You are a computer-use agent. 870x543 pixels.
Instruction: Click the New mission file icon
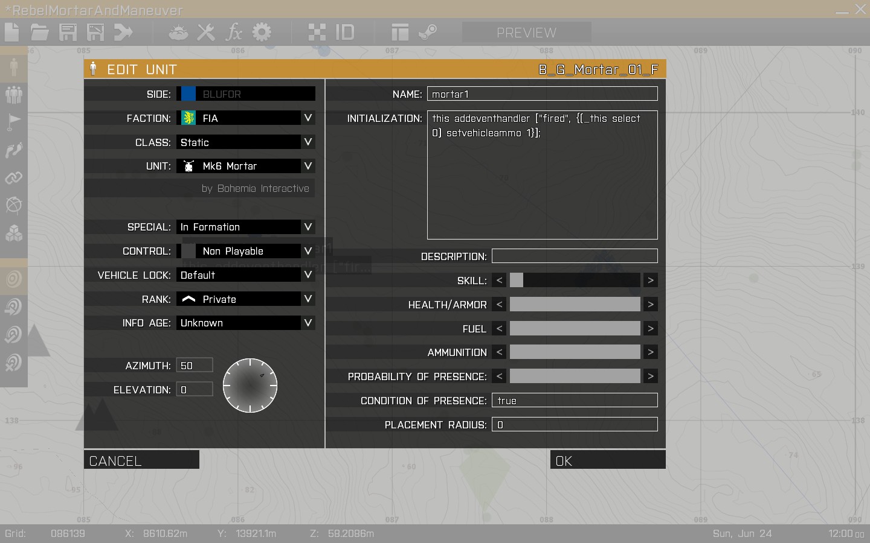[12, 32]
